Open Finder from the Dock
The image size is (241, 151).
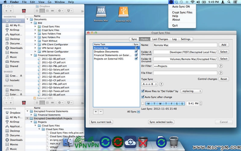(x=68, y=142)
